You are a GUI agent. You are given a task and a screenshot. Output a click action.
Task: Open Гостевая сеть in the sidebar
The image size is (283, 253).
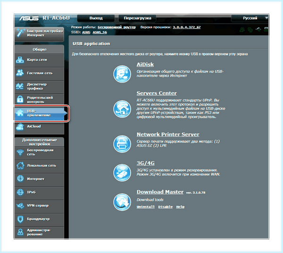(39, 74)
